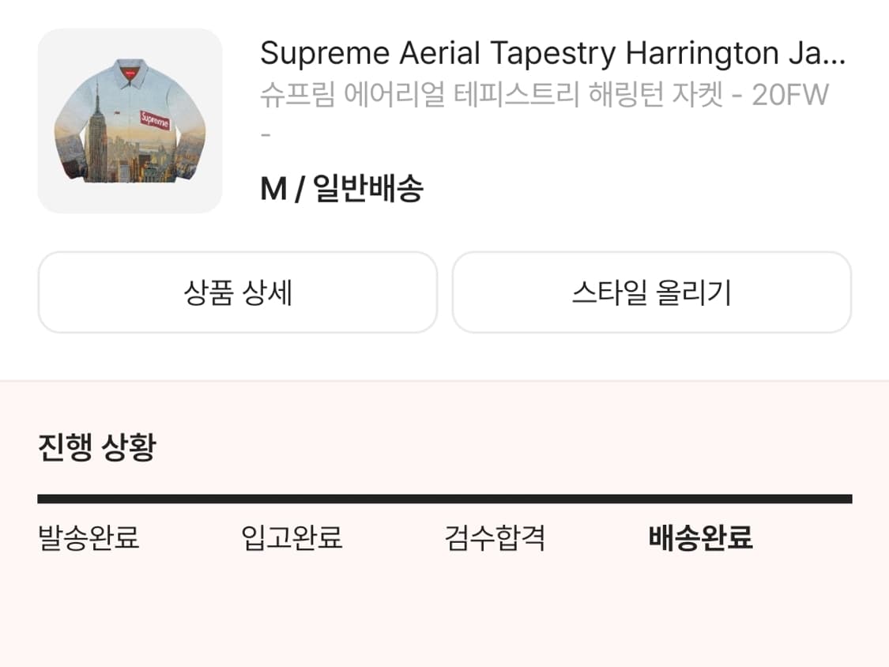Click the progress bar near 발송완료 stage

click(x=87, y=497)
